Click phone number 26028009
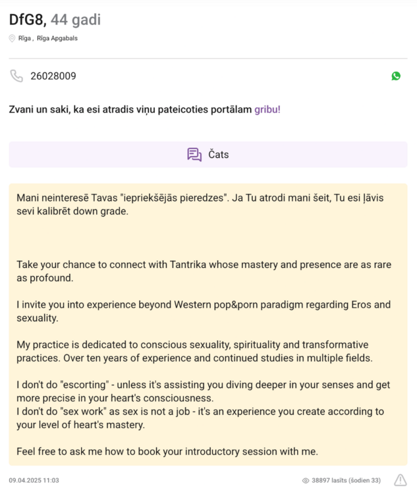 coord(53,76)
